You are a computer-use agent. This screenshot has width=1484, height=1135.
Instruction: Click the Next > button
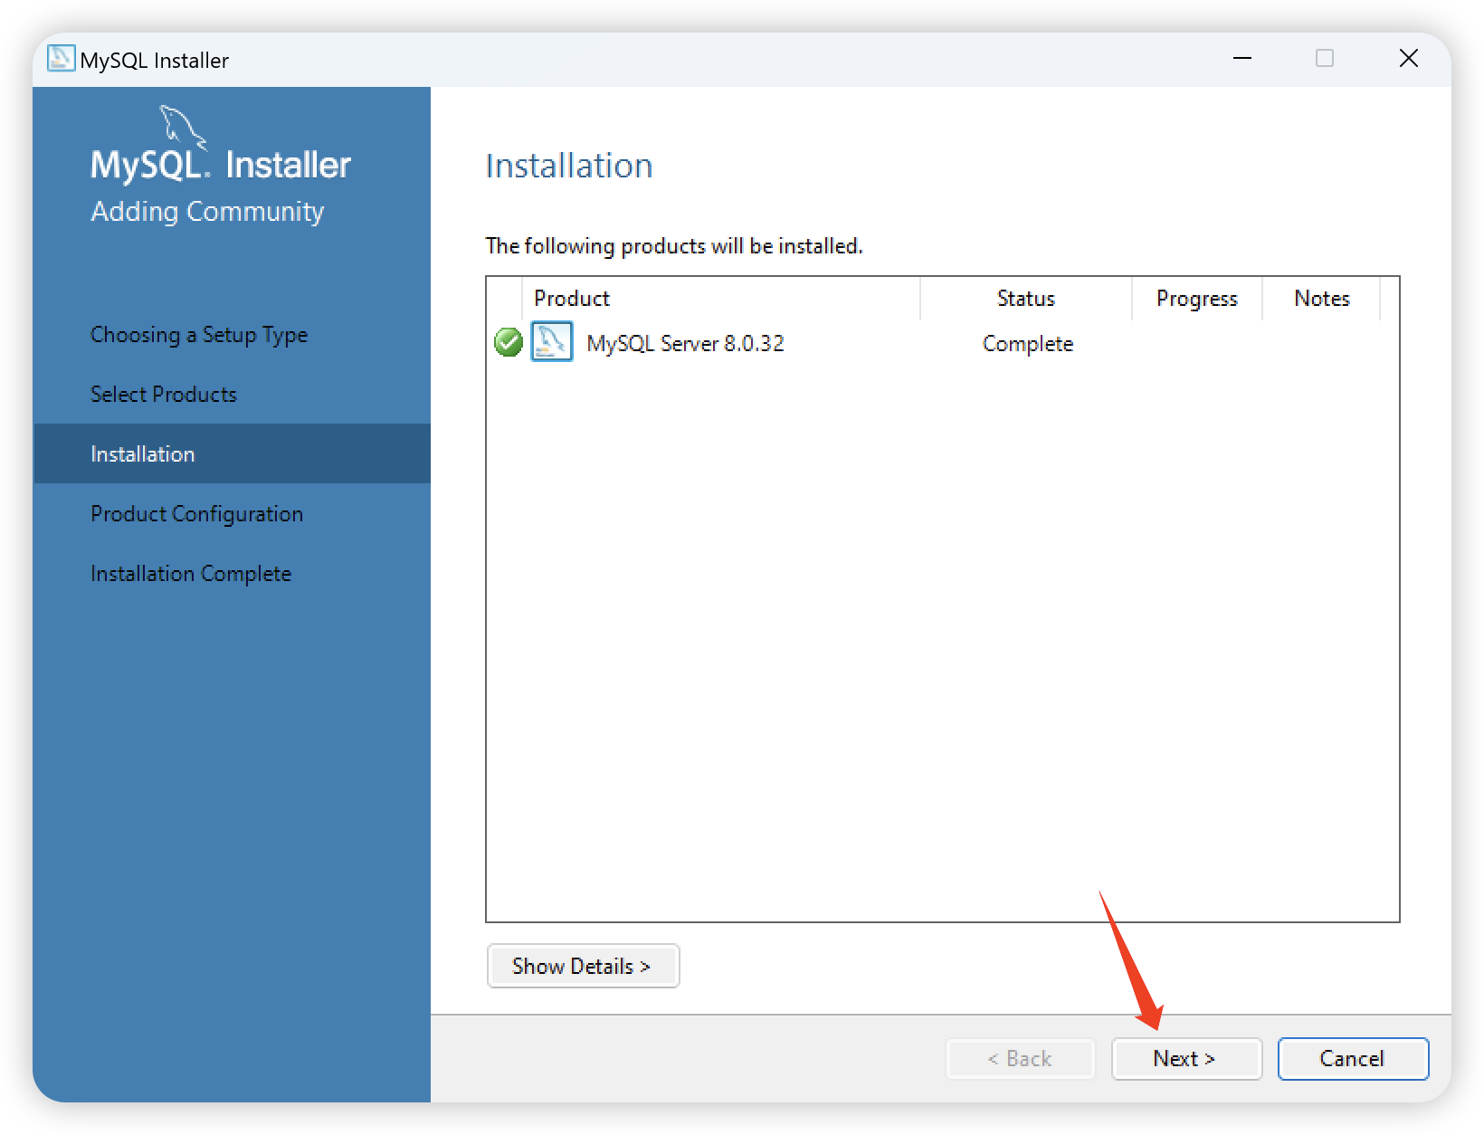click(1186, 1058)
